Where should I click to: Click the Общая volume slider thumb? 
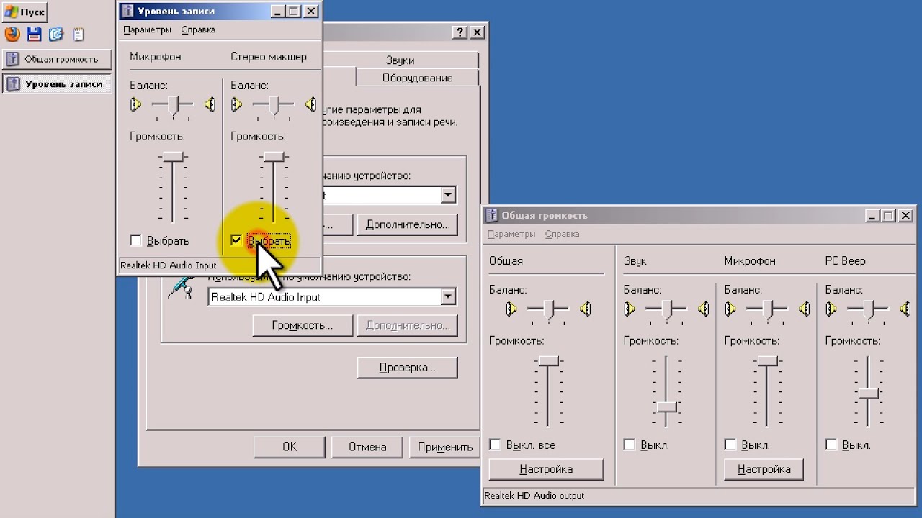click(x=549, y=360)
